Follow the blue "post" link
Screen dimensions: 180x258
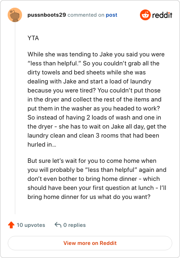point(112,15)
